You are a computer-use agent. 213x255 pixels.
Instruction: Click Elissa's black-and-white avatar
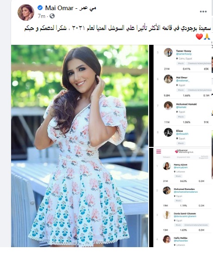[168, 132]
